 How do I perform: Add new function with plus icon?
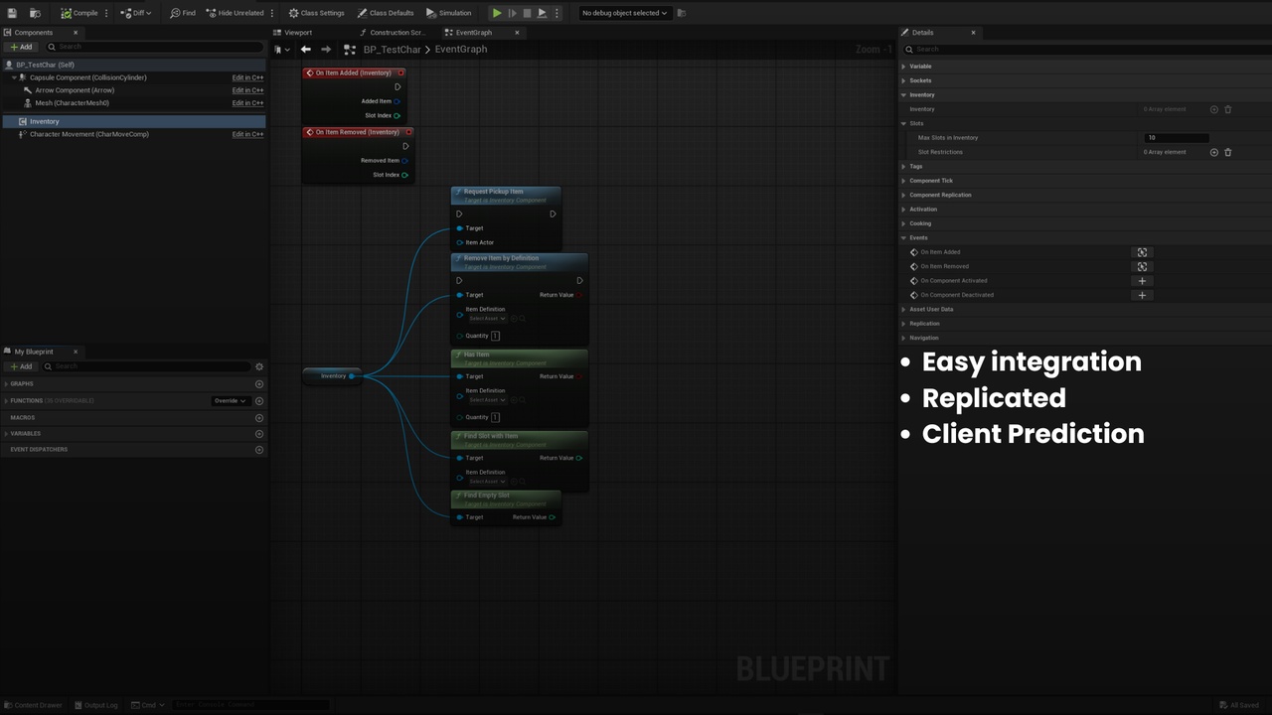(x=259, y=401)
